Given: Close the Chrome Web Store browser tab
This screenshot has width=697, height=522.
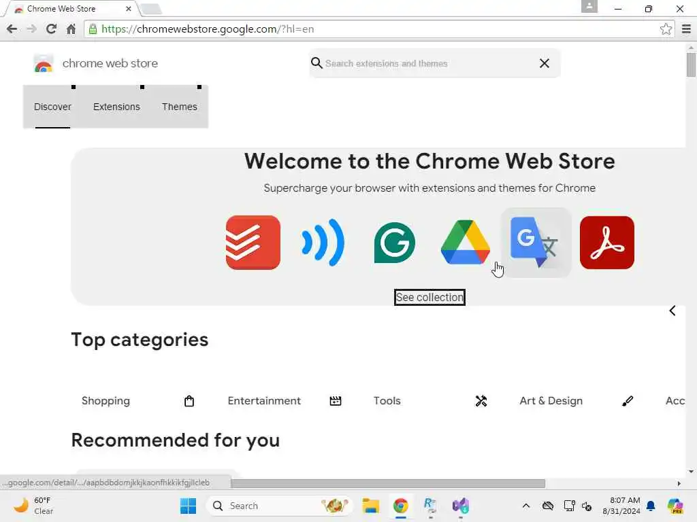Looking at the screenshot, I should coord(129,9).
